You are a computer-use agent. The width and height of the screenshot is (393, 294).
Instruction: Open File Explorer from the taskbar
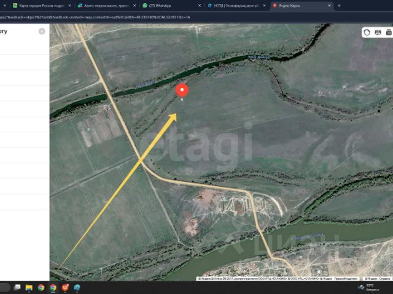click(29, 288)
